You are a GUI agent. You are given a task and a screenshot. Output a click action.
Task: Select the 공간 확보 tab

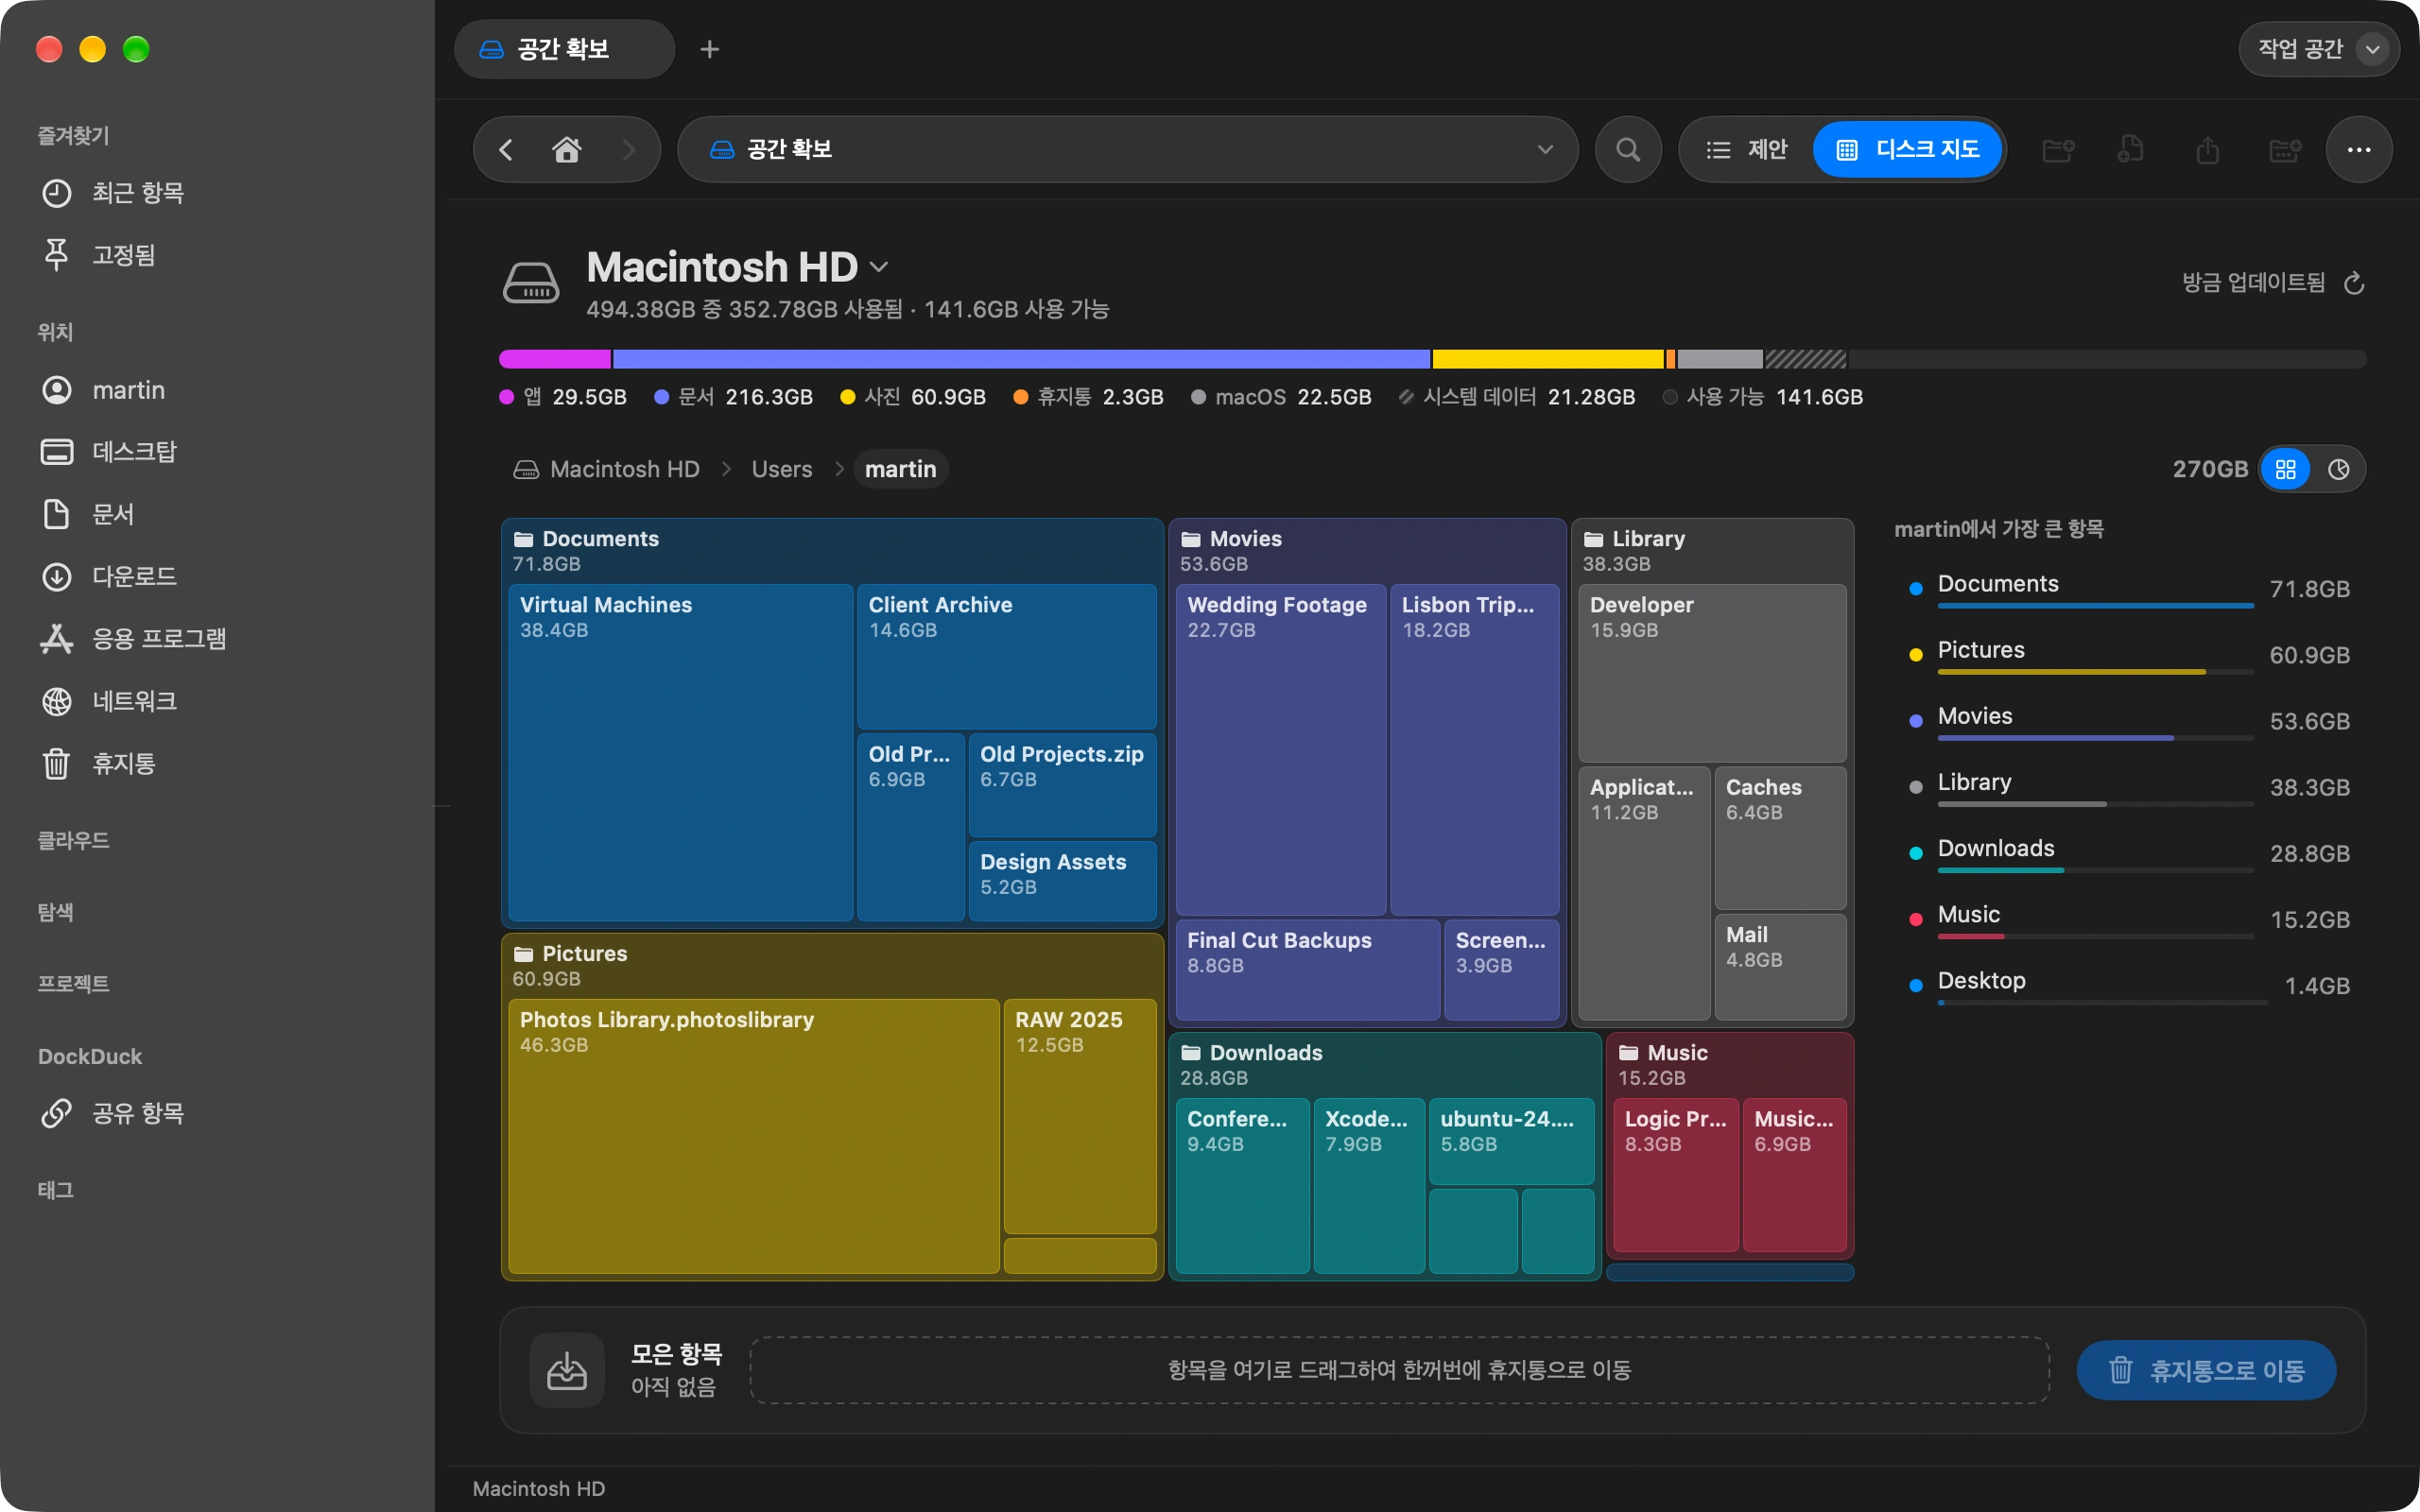564,49
